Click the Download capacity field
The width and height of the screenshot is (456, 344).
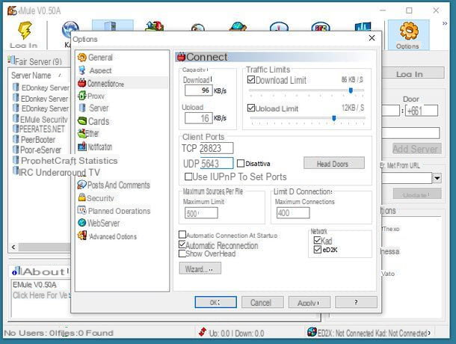199,90
